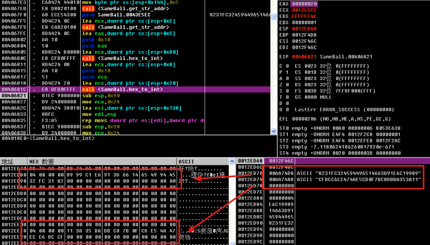This screenshot has width=430, height=245.
Task: Click hex dump scrollbar up arrow
Action: point(232,161)
